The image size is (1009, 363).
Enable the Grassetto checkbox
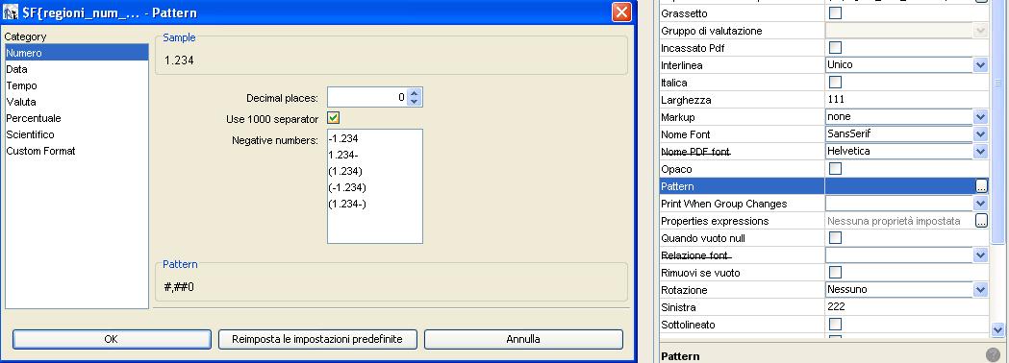click(835, 12)
